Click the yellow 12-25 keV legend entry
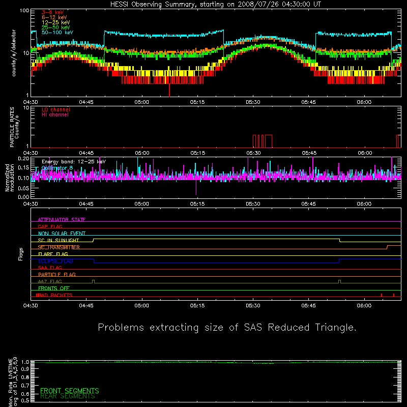407x407 pixels. click(56, 22)
